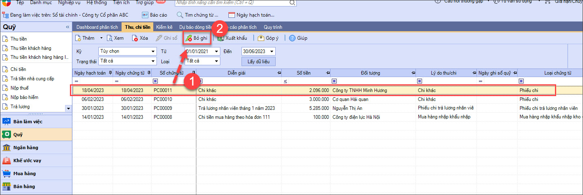Expand the Kỳ dropdown showing Tùy chọn

click(153, 51)
